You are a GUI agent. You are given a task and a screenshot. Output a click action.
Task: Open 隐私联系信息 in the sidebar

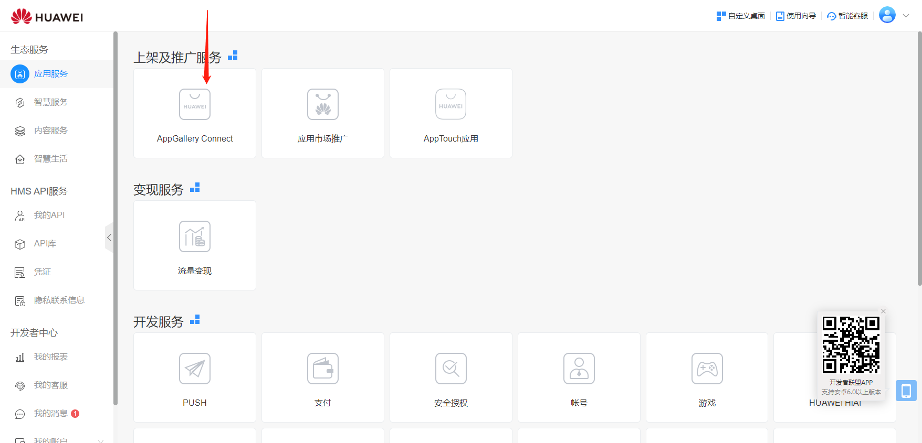pyautogui.click(x=56, y=300)
